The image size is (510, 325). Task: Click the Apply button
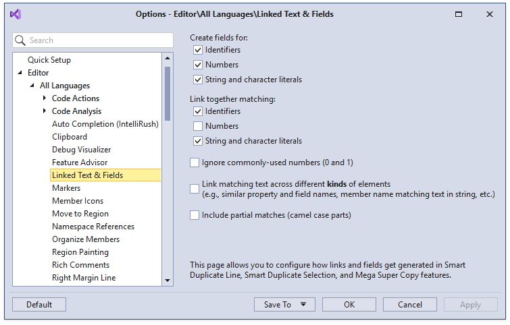[471, 305]
